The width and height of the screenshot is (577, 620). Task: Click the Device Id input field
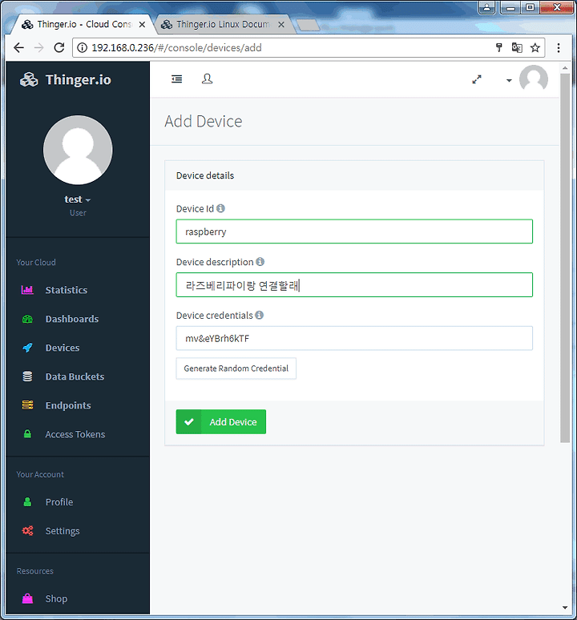tap(354, 231)
